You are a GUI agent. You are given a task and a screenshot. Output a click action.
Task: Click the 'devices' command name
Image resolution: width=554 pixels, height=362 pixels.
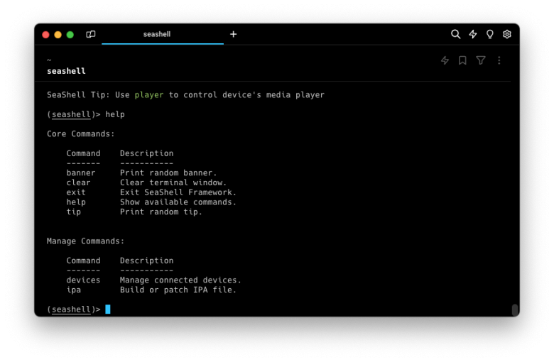(x=83, y=280)
